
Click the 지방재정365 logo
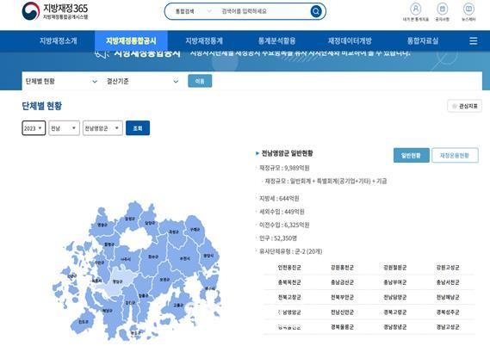(x=55, y=11)
